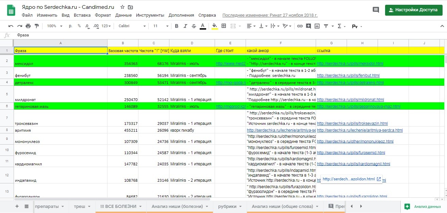Open the Вставка menu
This screenshot has width=447, height=213.
pos(82,15)
